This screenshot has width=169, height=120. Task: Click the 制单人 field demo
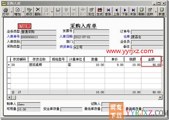pos(29,104)
